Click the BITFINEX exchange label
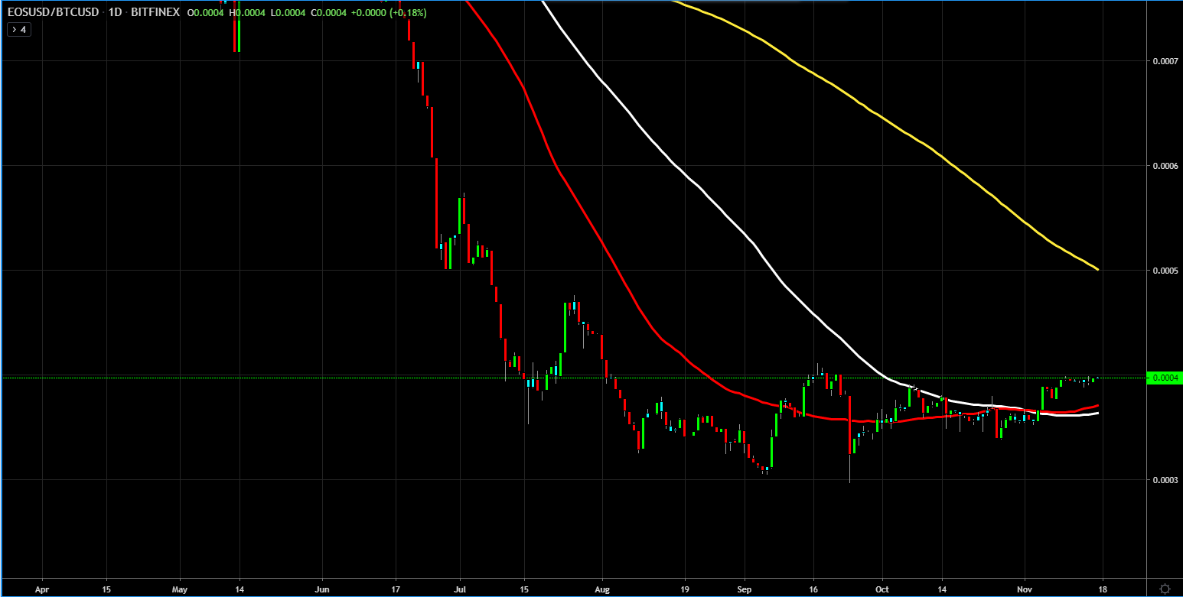This screenshot has width=1183, height=597. [155, 13]
